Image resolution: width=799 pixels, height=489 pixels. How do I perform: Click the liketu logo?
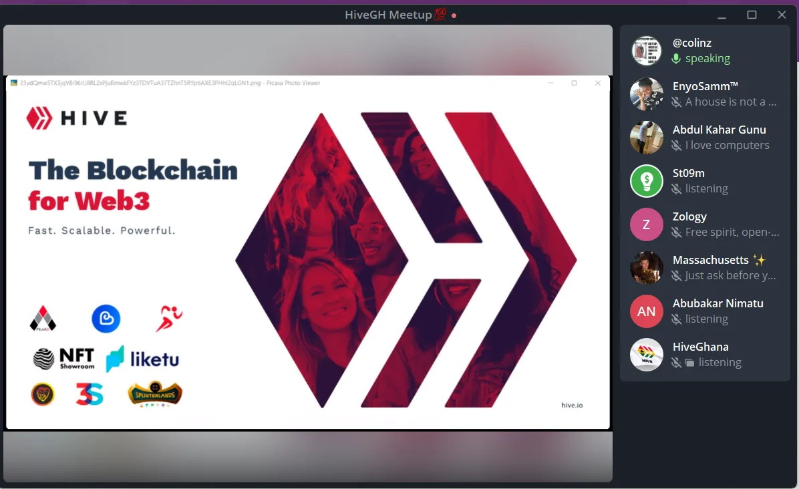pos(142,359)
